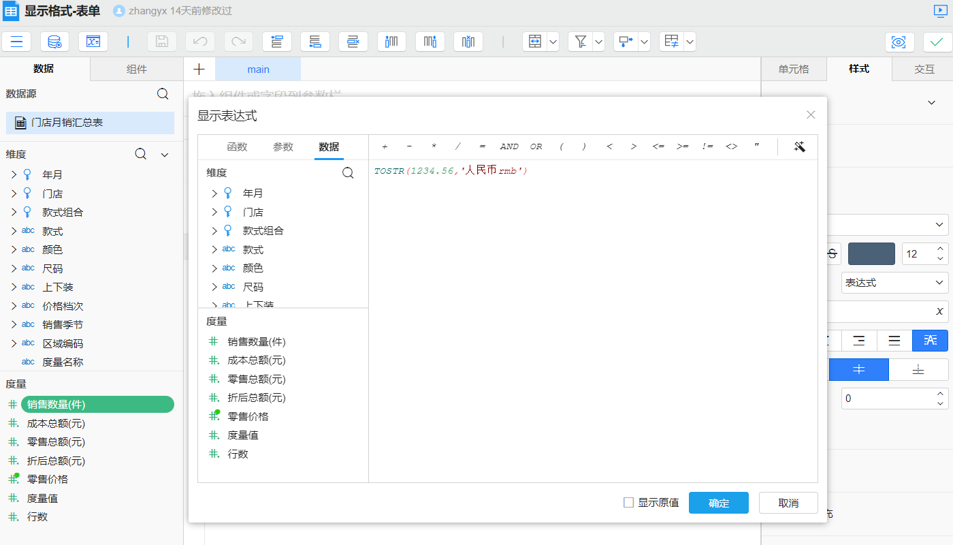Click the preview eye icon top right

click(899, 42)
